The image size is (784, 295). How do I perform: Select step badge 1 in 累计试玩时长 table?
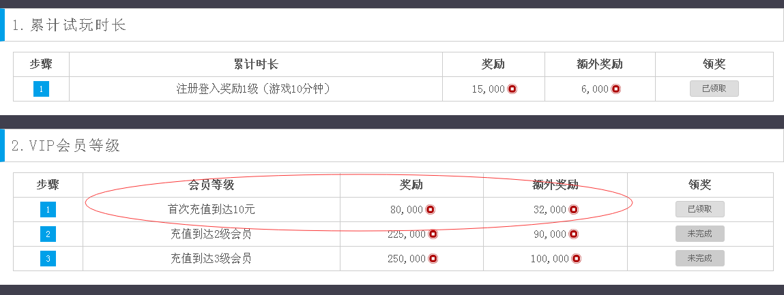(41, 89)
